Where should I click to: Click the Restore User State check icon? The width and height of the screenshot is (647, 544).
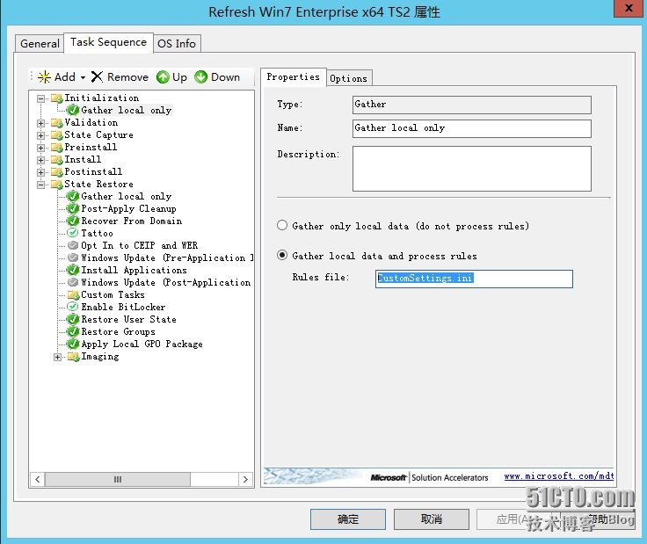[73, 319]
